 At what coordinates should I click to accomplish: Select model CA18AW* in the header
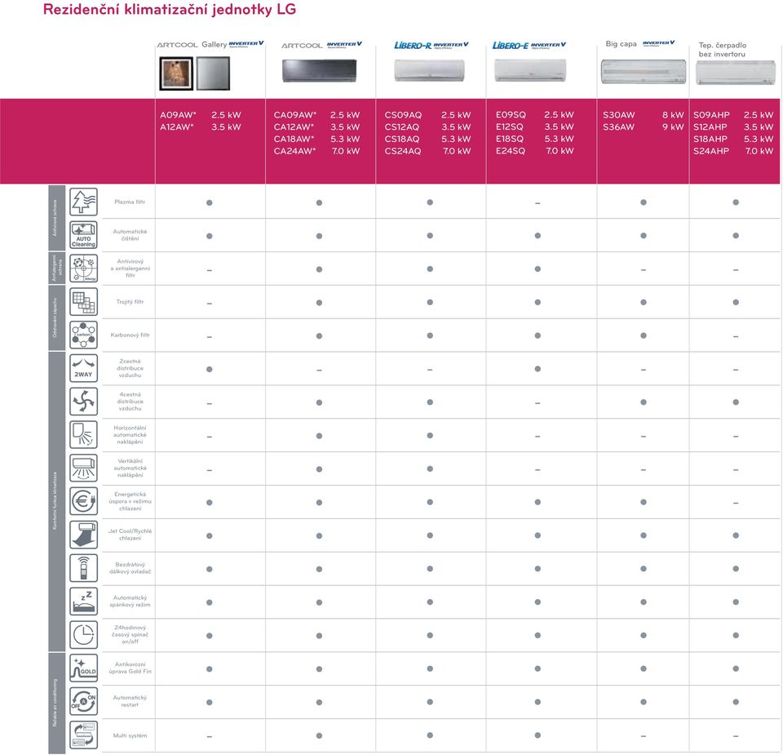click(294, 139)
